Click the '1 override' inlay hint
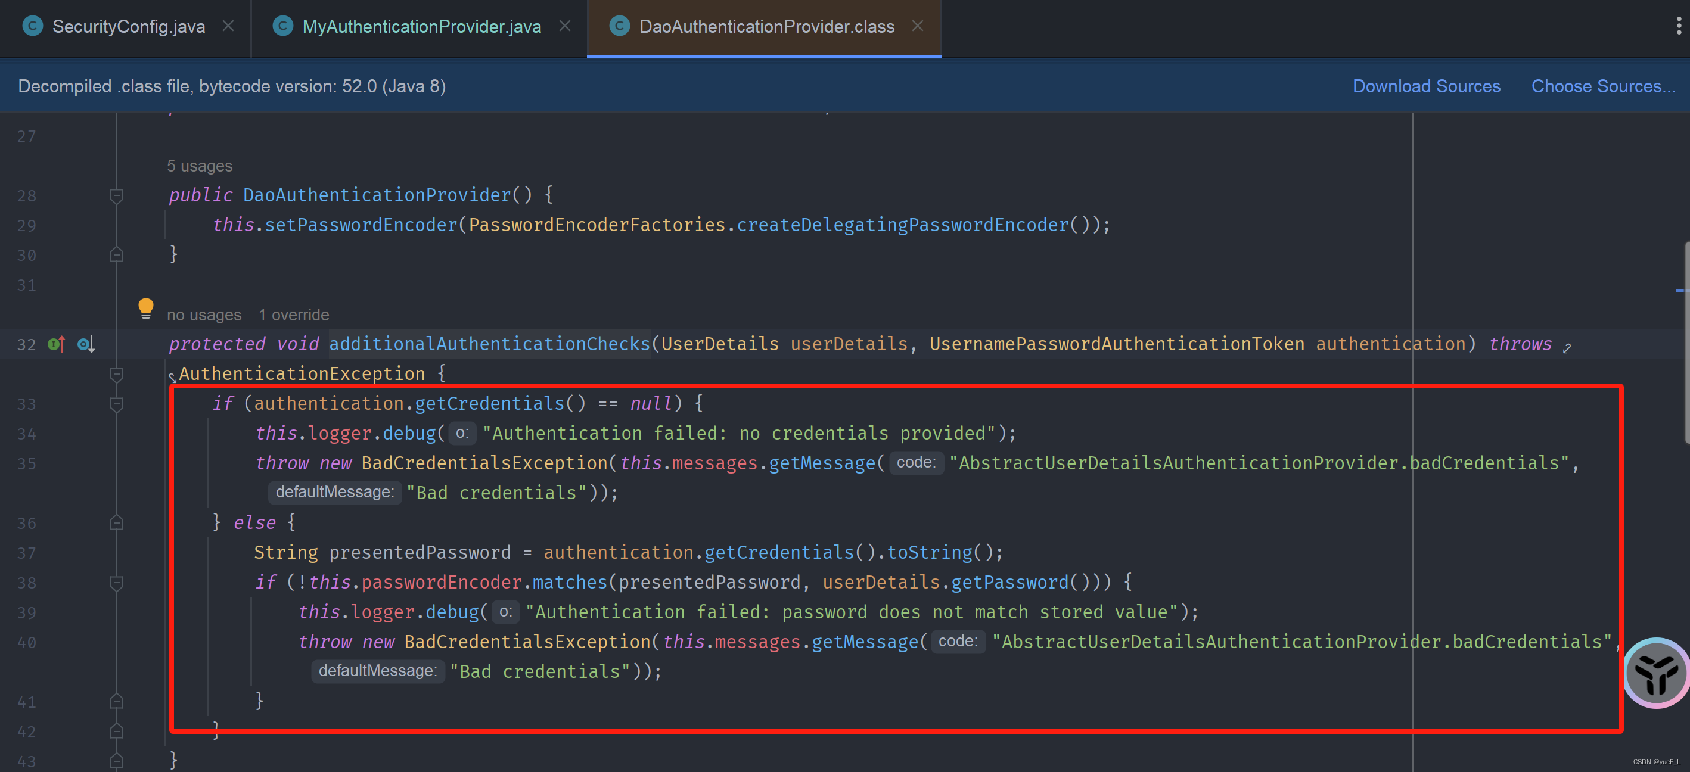The image size is (1690, 772). (x=293, y=315)
